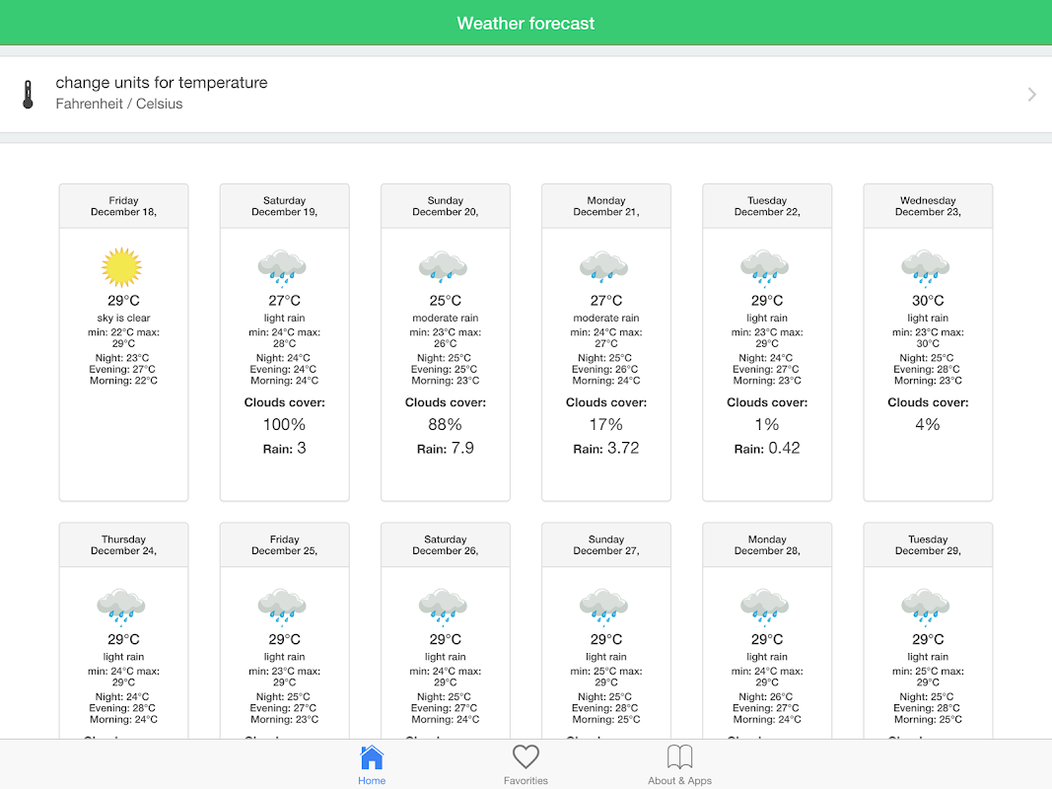Click rain cloud icon for Tuesday December 29
Screen dimensions: 1052x789
926,606
